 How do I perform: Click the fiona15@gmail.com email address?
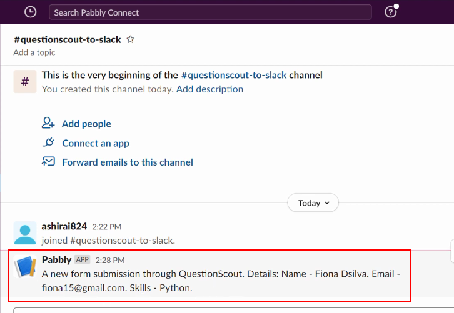click(x=84, y=288)
